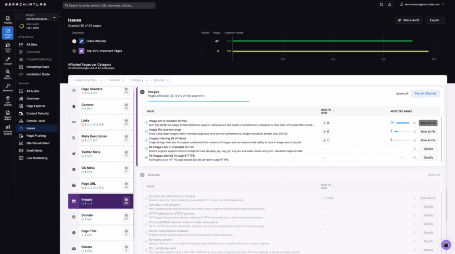This screenshot has width=455, height=254.
Task: Click the notifications bell icon
Action: 390,5
